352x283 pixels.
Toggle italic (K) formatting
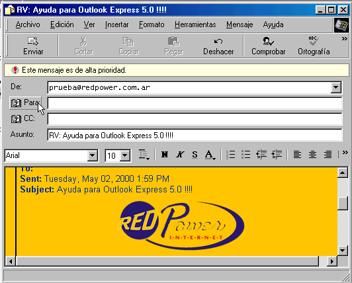coord(180,155)
